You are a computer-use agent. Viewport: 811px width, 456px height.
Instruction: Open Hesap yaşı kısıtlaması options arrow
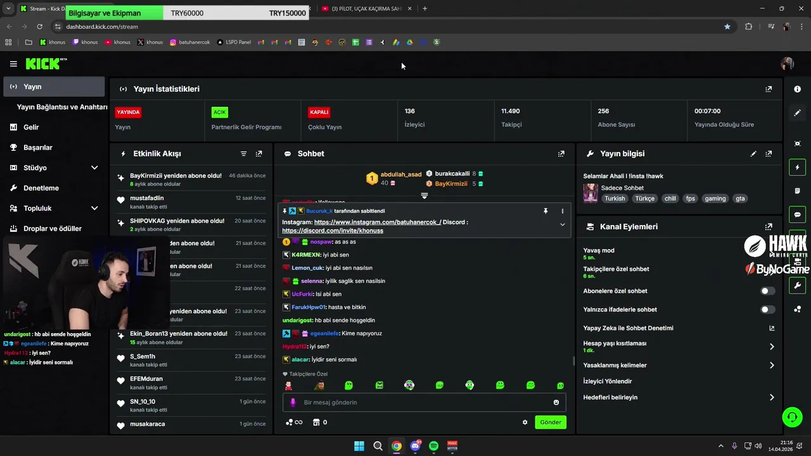(772, 346)
